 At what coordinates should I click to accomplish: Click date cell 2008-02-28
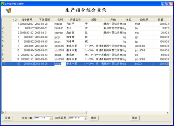tap(44, 24)
